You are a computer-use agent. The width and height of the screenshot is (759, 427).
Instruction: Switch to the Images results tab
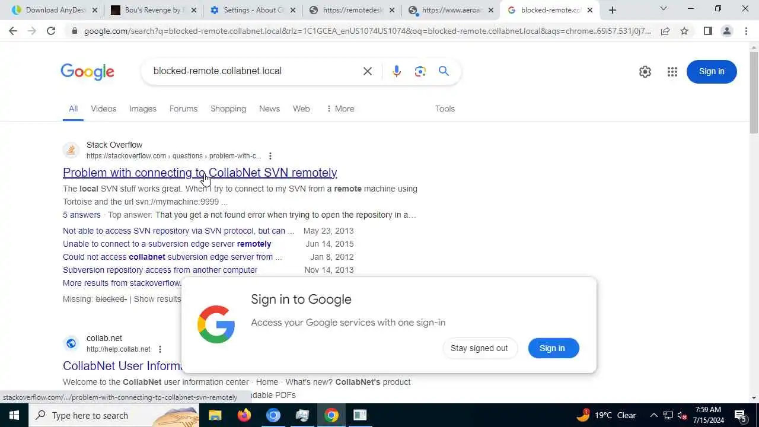(x=143, y=109)
